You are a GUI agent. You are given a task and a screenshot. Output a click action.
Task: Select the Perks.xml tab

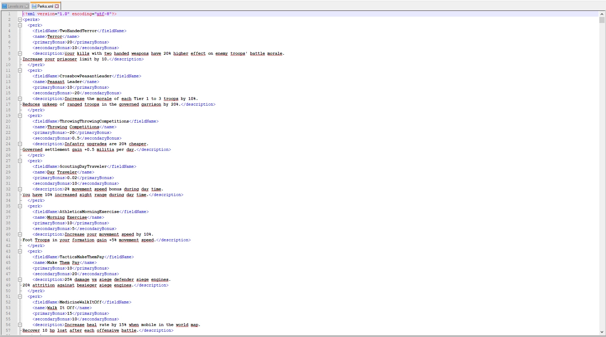45,6
